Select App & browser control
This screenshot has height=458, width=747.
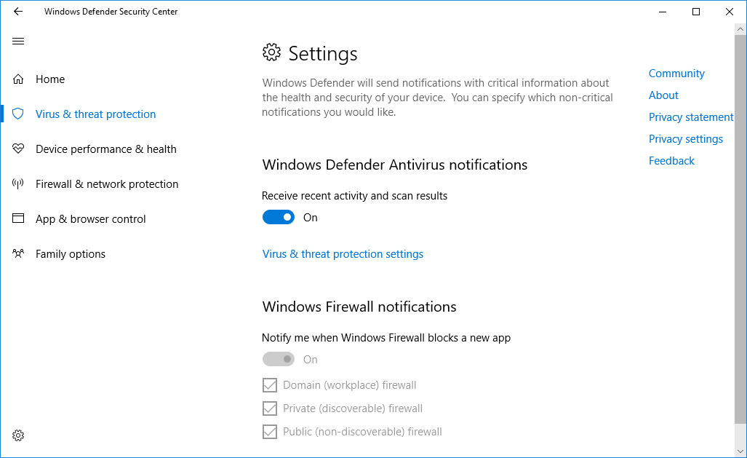[90, 219]
